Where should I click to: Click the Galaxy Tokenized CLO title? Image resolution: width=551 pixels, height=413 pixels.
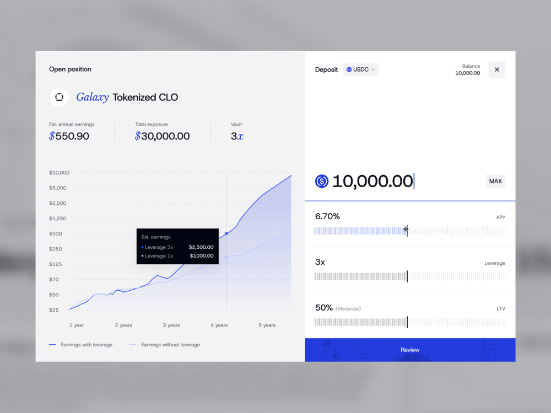[x=127, y=97]
